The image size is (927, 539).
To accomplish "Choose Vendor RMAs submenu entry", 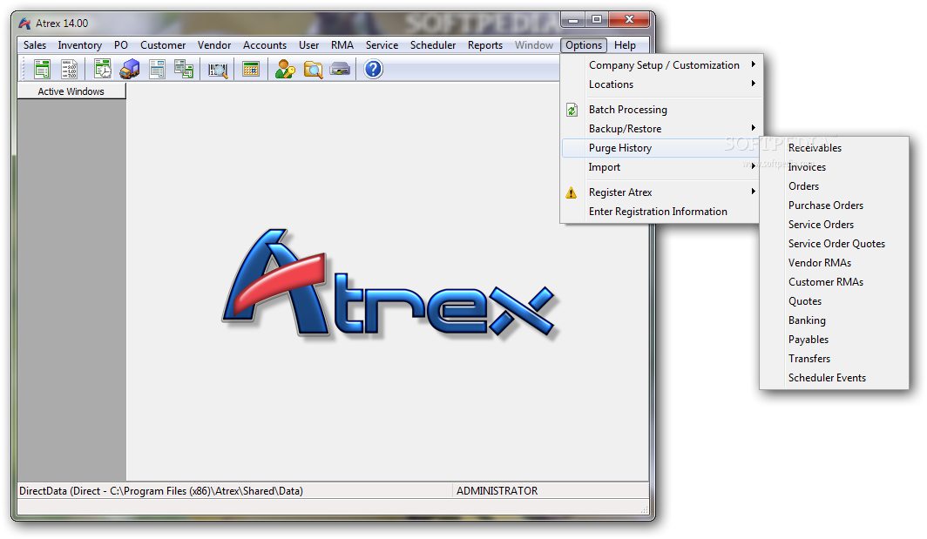I will (x=834, y=263).
